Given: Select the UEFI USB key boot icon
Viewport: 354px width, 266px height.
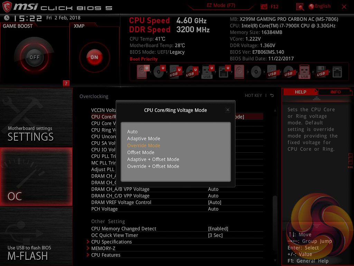Looking at the screenshot, I should click(x=207, y=72).
